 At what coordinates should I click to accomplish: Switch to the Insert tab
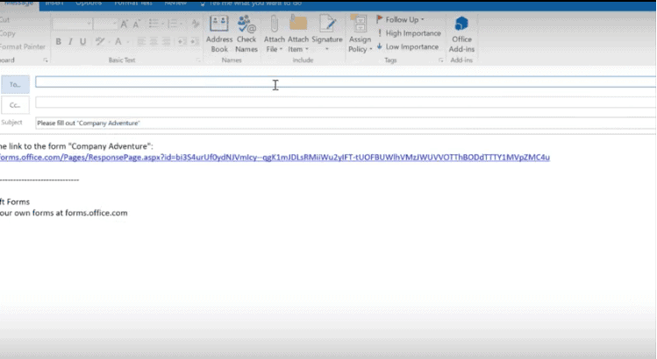tap(54, 3)
